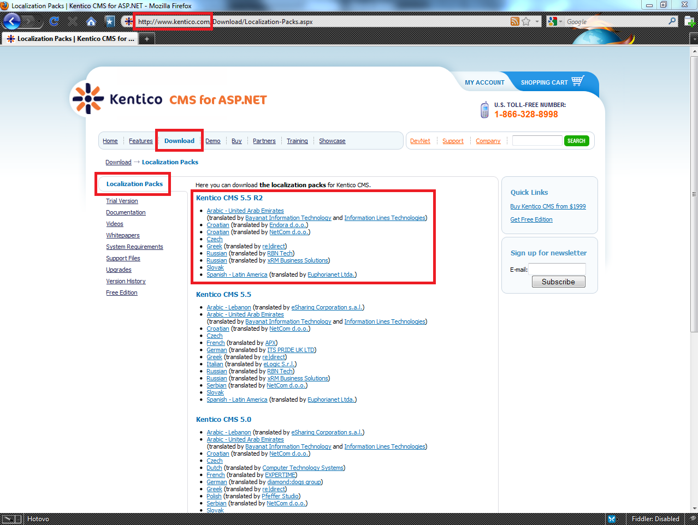Image resolution: width=698 pixels, height=525 pixels.
Task: Click the bookmarks star toolbar icon
Action: 110,21
